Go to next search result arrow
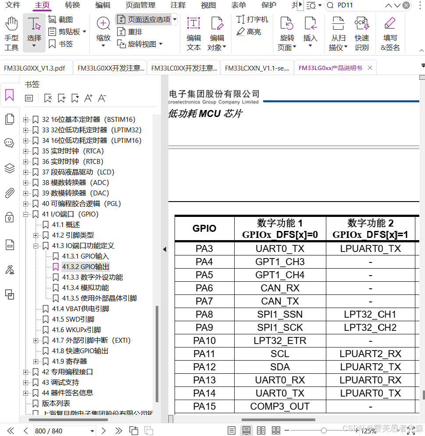Screen dimensions: 425x436 (397, 5)
